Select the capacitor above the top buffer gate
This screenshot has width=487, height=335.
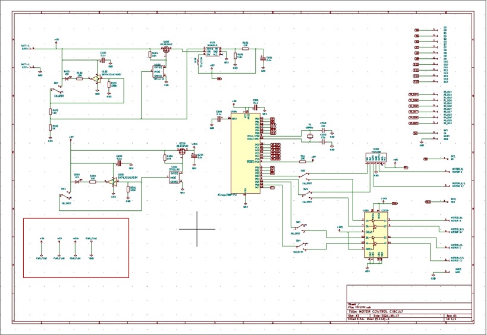(x=103, y=60)
